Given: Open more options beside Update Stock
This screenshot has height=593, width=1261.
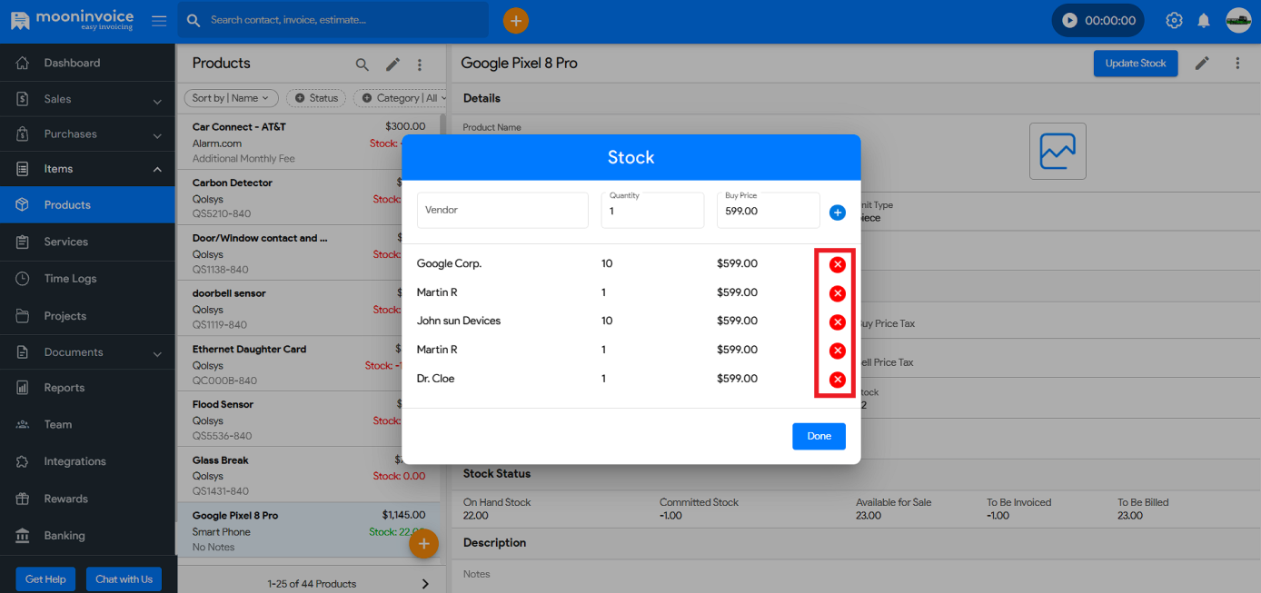Looking at the screenshot, I should coord(1237,64).
